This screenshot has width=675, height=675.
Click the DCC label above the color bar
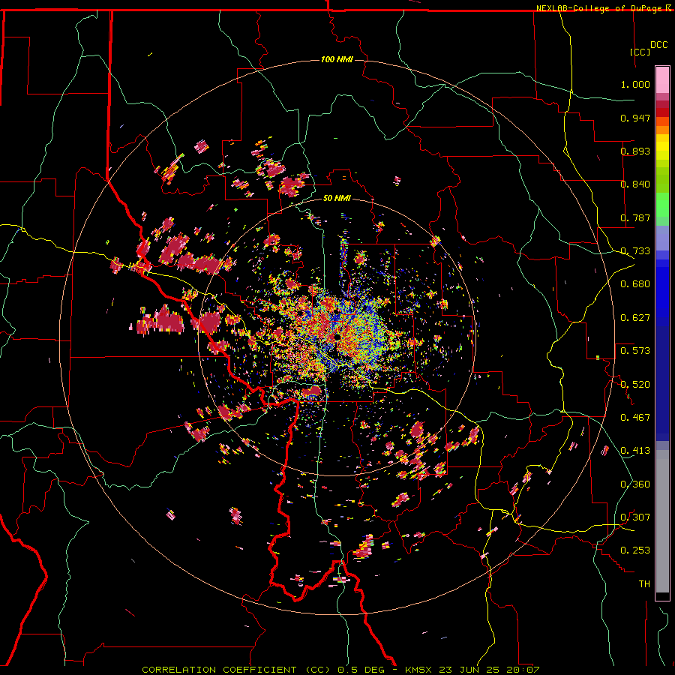tap(658, 45)
